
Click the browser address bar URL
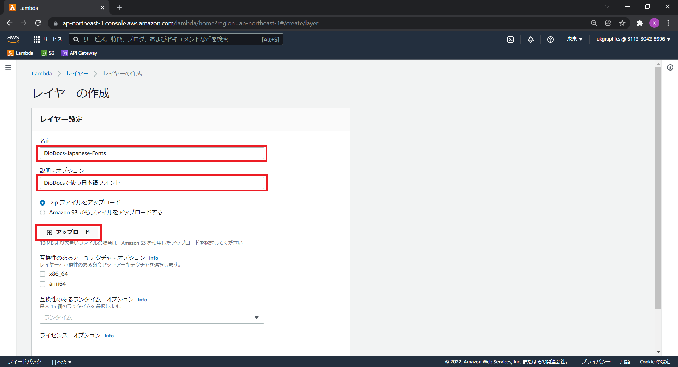click(x=190, y=23)
